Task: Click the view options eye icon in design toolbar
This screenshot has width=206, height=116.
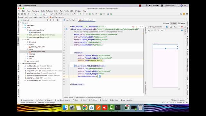Action: 149,30
